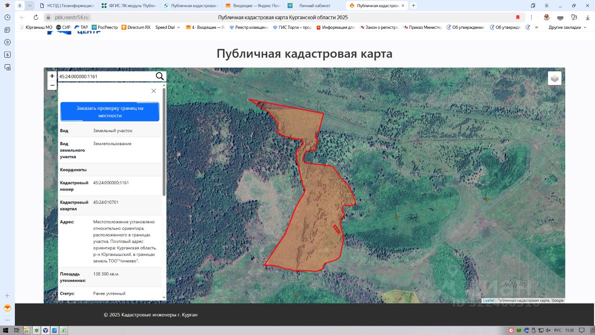
Task: Show more hidden bookmarks chevron
Action: point(536,27)
